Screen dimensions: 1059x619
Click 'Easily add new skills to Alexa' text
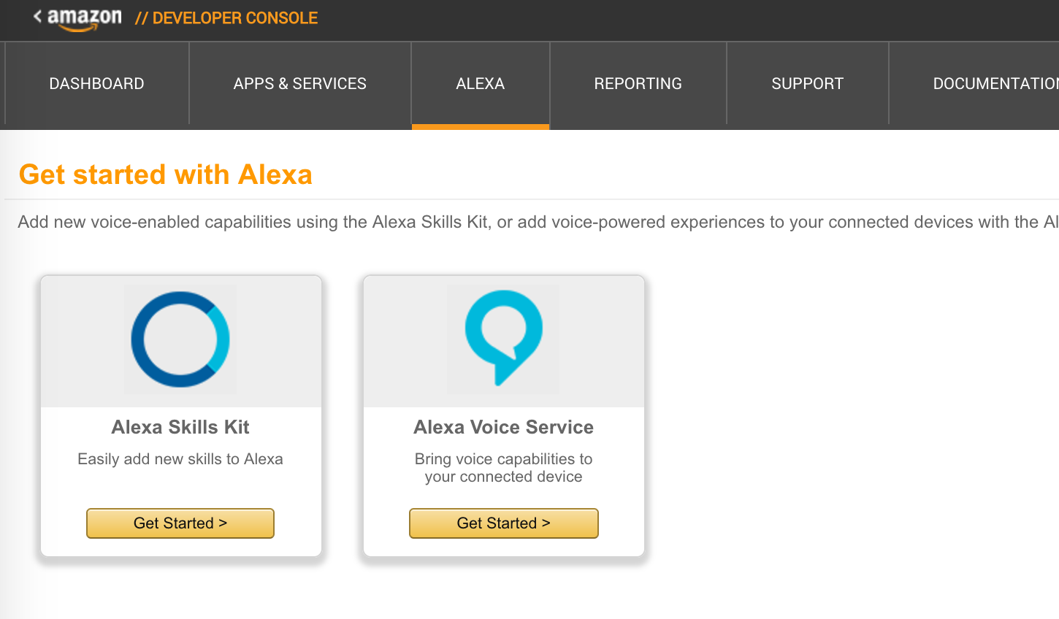pos(180,459)
